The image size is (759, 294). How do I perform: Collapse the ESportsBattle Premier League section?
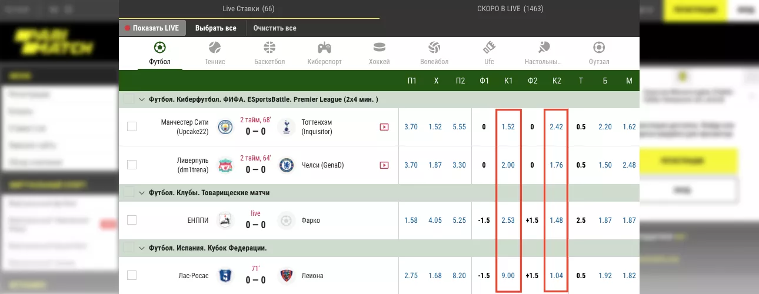pyautogui.click(x=142, y=100)
